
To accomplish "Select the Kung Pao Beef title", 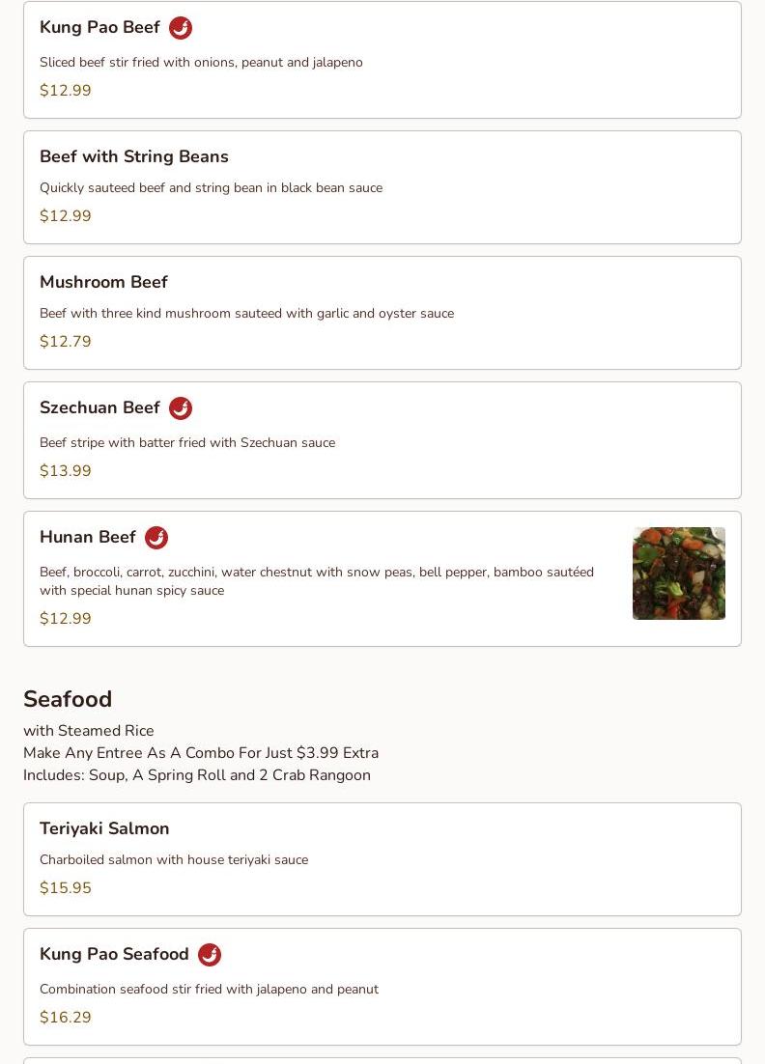I will 99,27.
